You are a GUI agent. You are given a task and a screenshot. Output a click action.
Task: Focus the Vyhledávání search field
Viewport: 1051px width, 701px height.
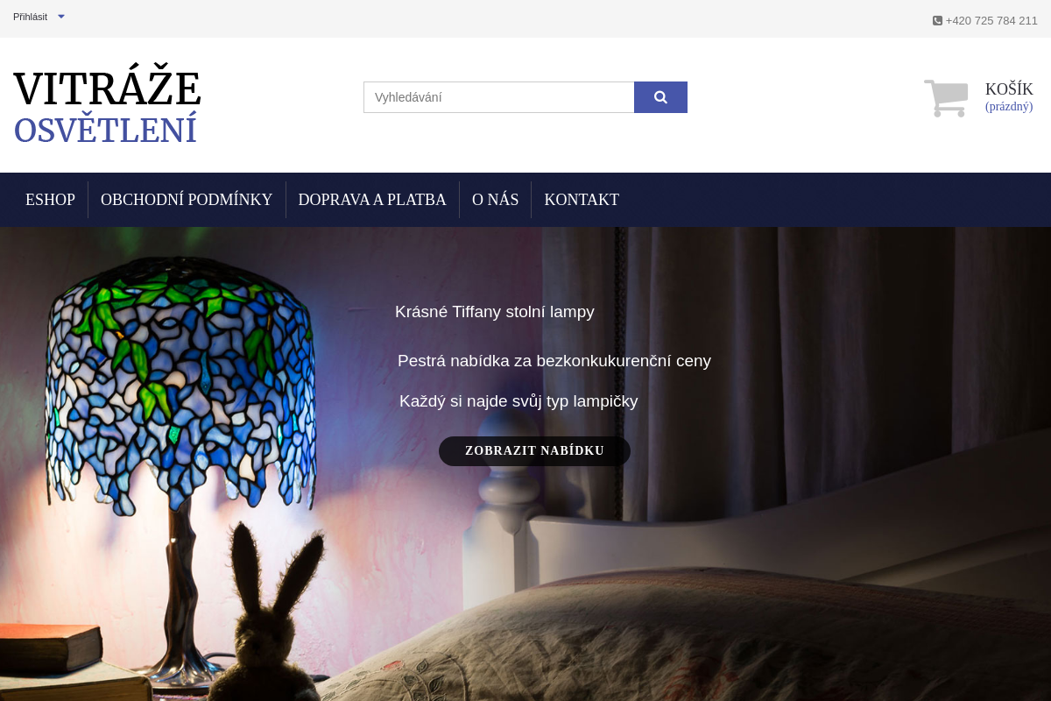pos(499,97)
